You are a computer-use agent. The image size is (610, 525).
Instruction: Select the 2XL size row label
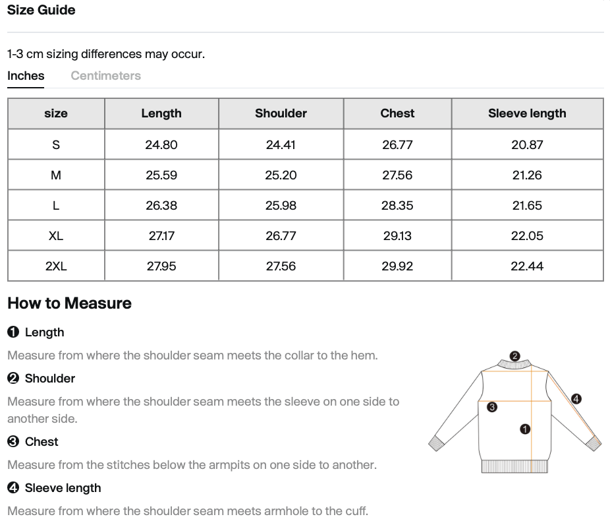[56, 266]
